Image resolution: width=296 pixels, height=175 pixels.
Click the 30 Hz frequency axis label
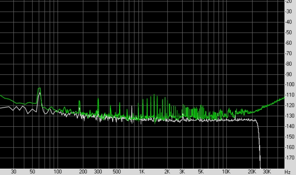pyautogui.click(x=14, y=172)
